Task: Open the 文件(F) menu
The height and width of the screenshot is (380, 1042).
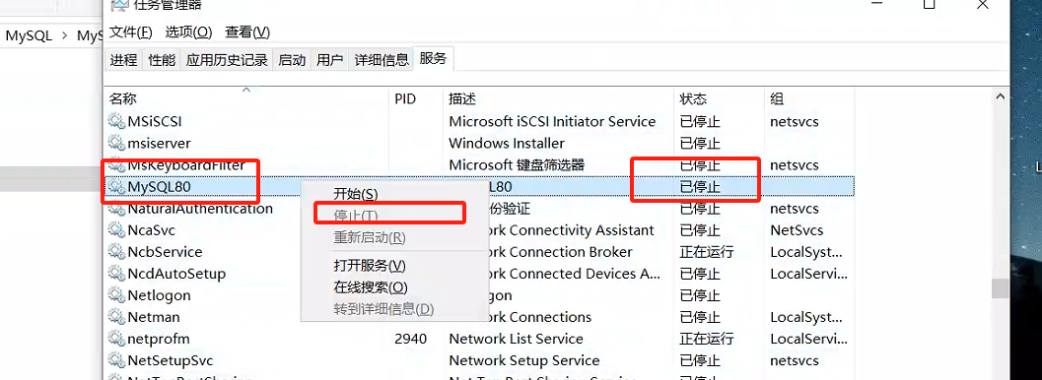Action: (131, 32)
